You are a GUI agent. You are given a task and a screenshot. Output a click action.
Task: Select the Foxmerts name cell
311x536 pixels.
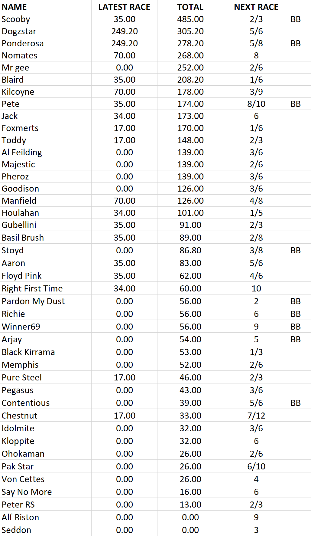[x=20, y=128]
